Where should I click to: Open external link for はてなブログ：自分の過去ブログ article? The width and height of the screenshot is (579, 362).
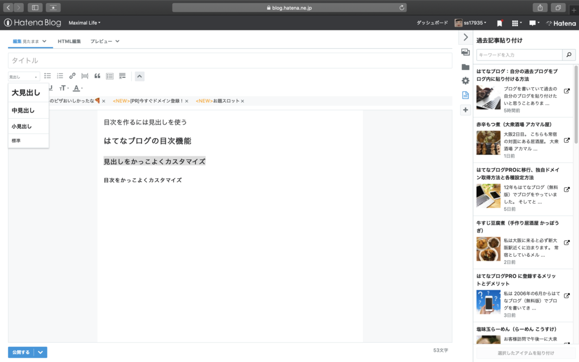(567, 91)
